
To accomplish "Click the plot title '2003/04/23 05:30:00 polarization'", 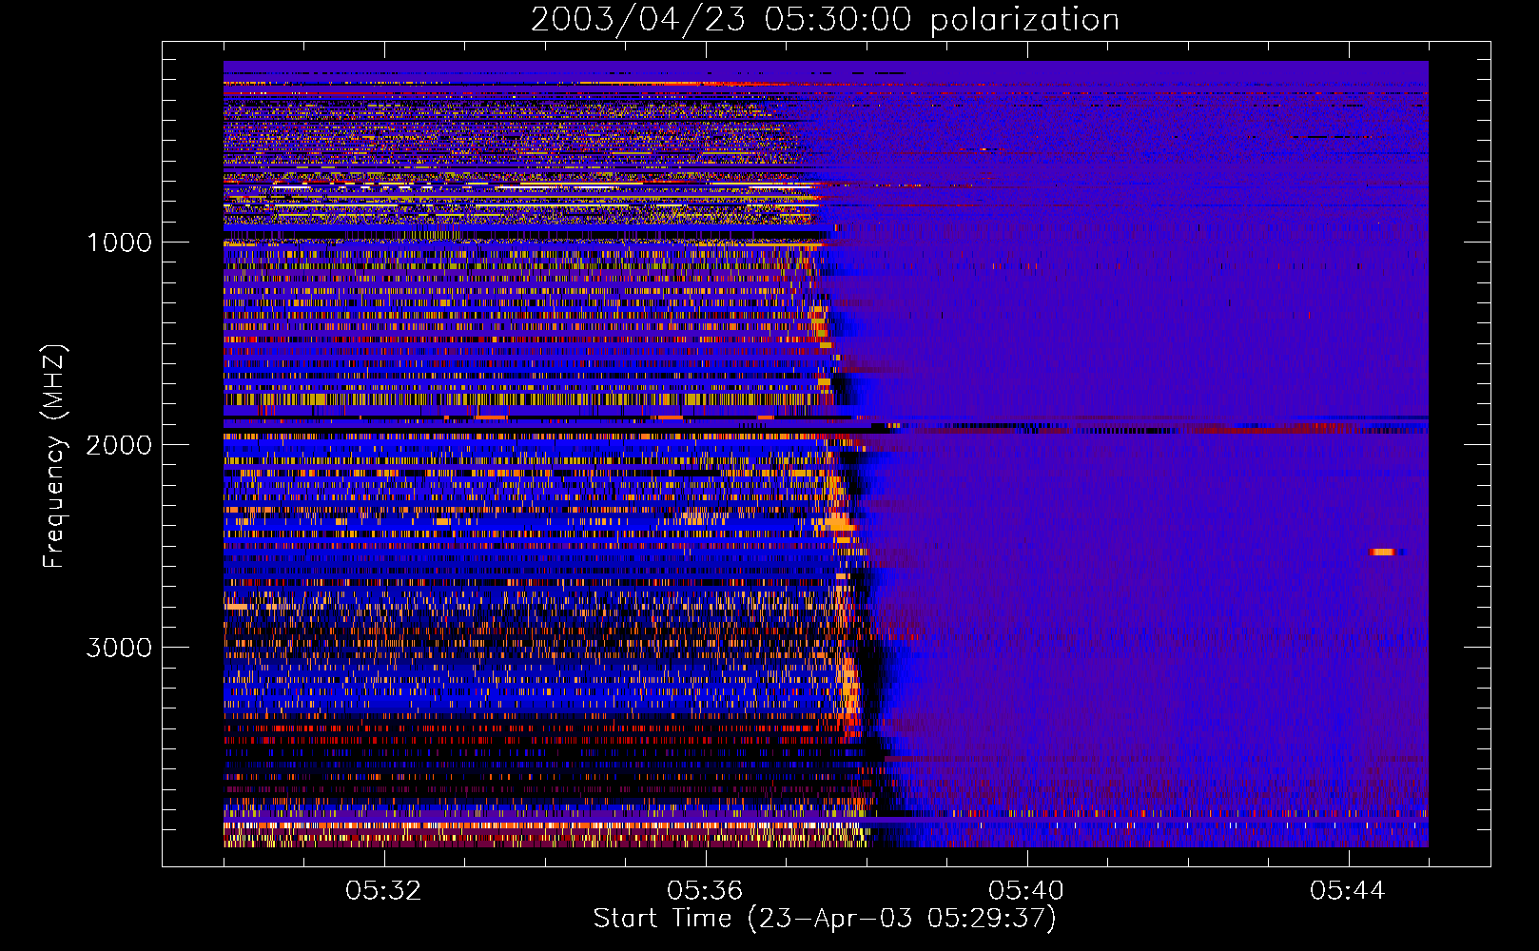I will (x=825, y=20).
